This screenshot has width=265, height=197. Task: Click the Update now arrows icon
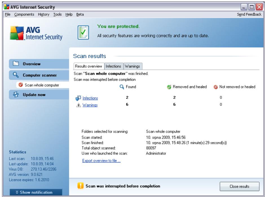click(x=16, y=94)
